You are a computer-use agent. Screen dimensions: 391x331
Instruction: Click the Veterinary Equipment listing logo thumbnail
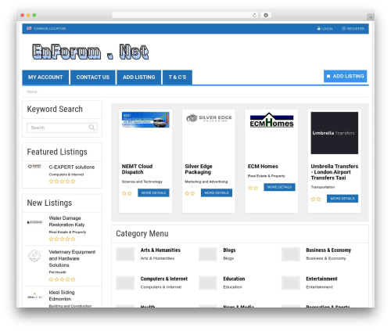coord(34,256)
